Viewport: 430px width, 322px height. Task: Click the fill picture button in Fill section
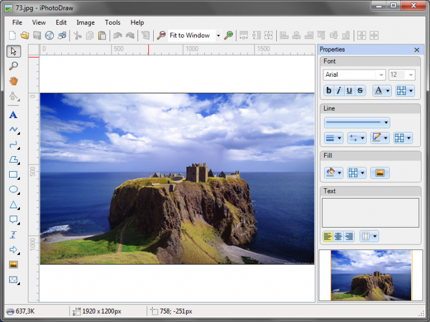pyautogui.click(x=380, y=173)
